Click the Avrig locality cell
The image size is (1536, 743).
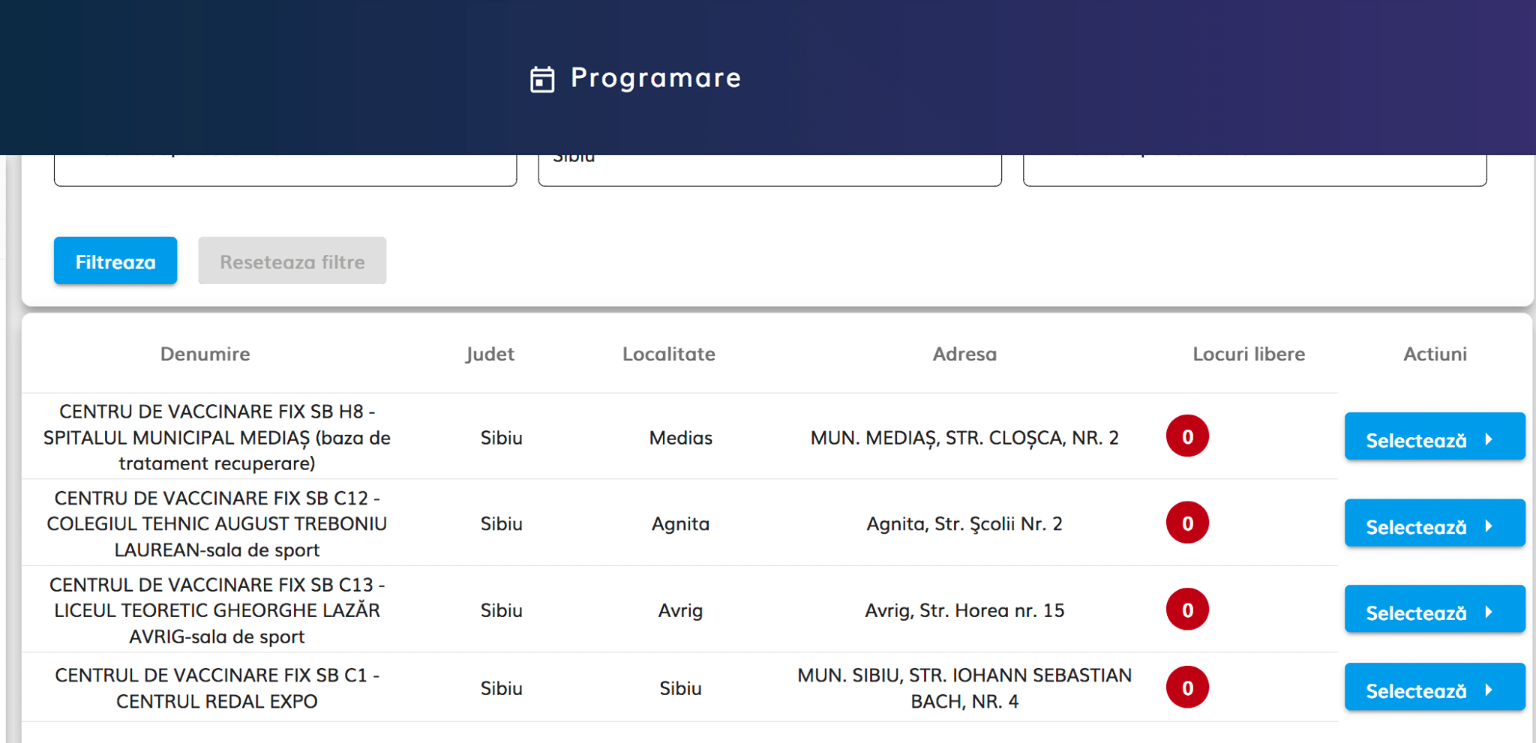click(x=680, y=610)
